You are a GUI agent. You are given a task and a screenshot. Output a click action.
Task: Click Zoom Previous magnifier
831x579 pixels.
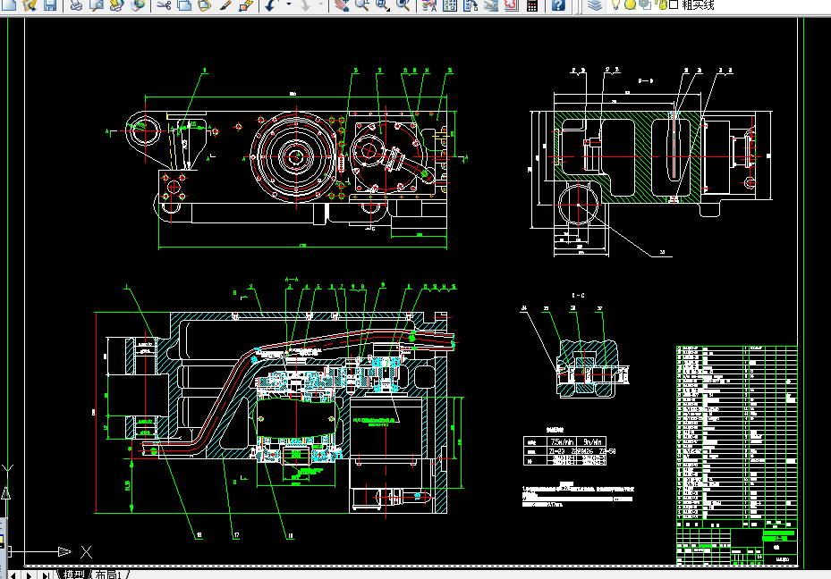pos(403,5)
